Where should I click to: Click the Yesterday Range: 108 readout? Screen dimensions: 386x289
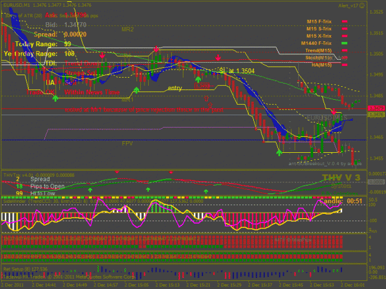(39, 54)
